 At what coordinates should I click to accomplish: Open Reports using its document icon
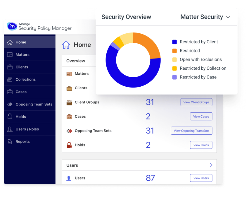(x=11, y=141)
